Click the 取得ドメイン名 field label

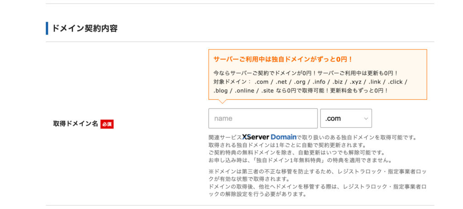pos(75,124)
